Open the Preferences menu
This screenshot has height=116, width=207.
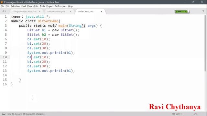60,6
